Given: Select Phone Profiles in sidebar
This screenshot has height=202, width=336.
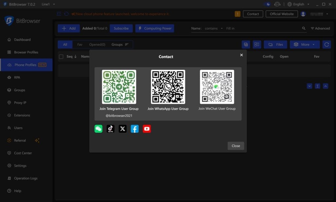Looking at the screenshot, I should pos(26,65).
